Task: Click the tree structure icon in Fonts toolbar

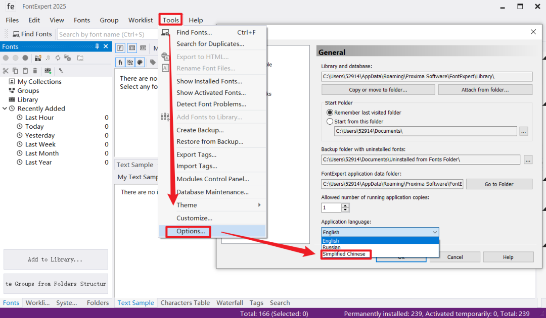Action: click(x=61, y=71)
